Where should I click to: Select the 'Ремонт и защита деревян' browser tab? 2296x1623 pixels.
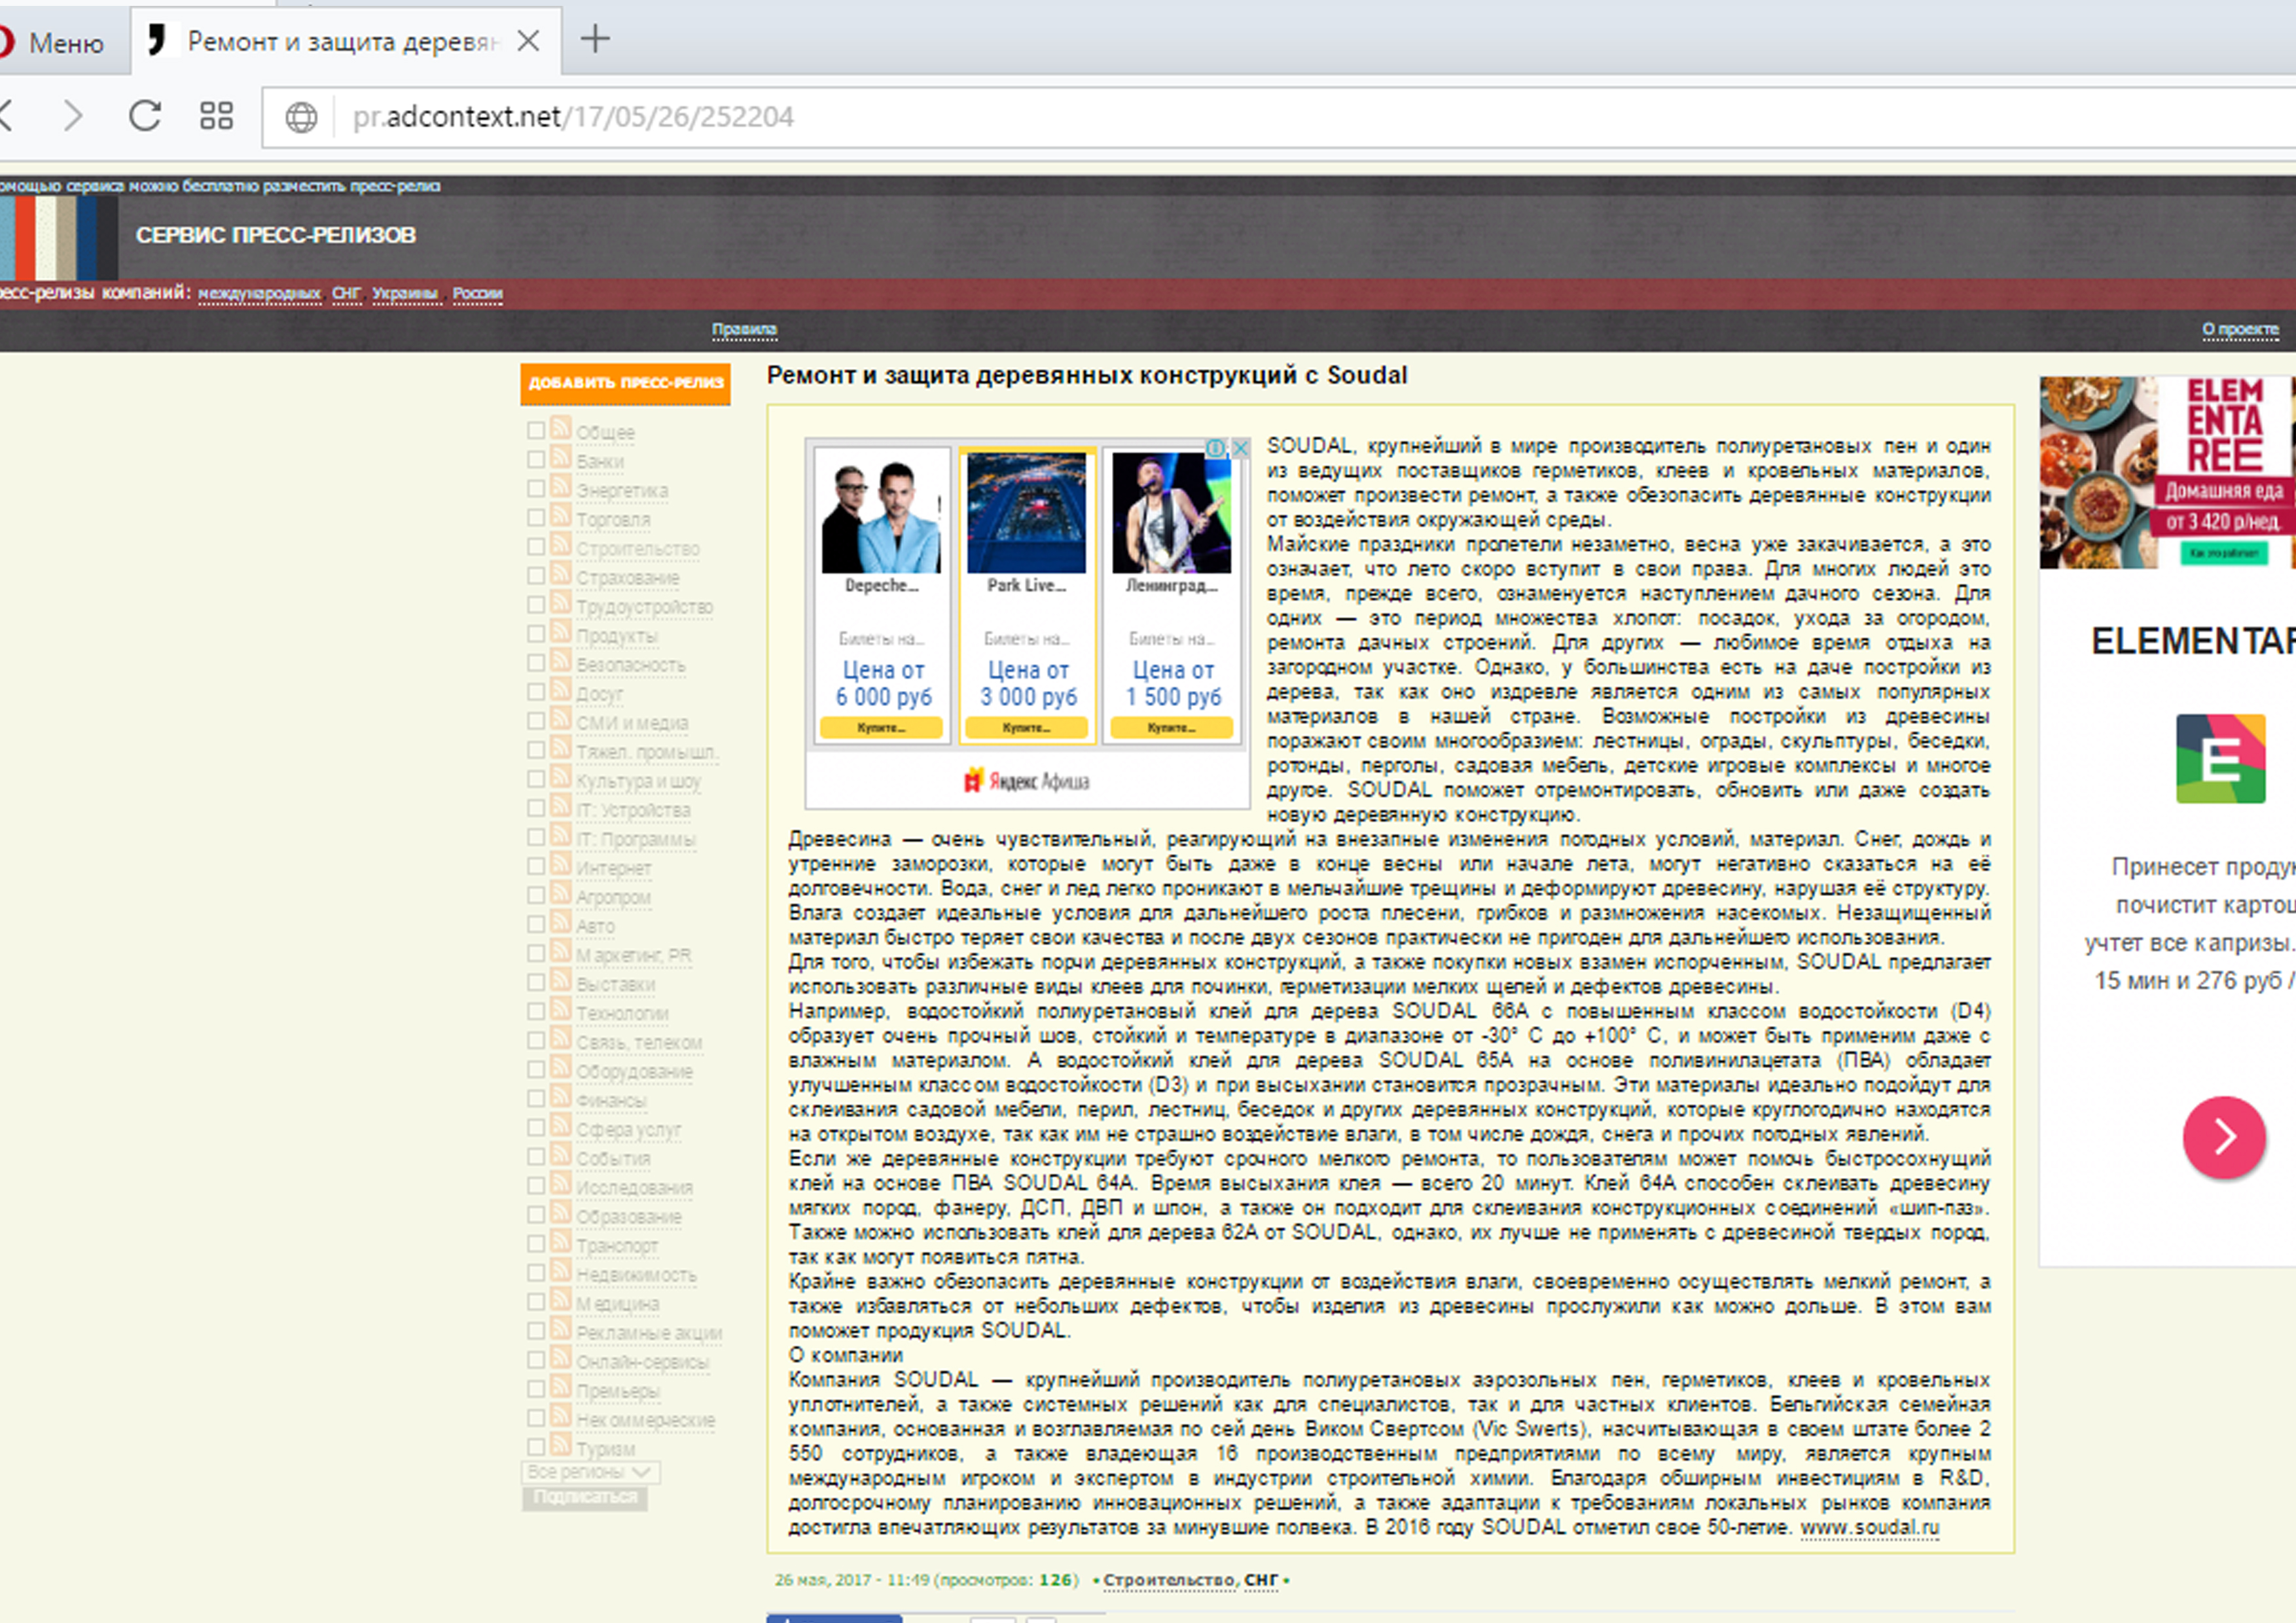point(345,41)
